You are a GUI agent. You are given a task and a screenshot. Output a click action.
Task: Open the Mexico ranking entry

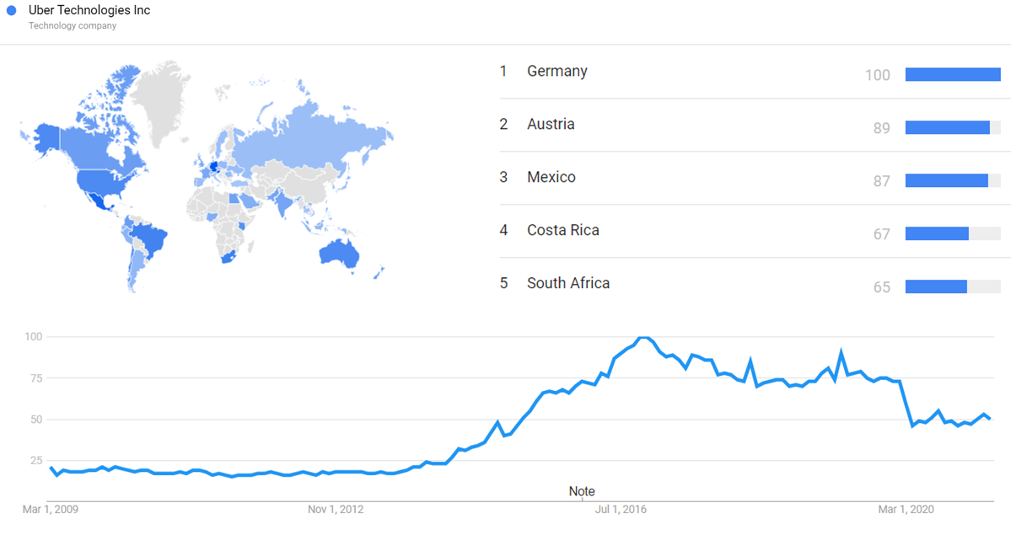pos(551,178)
